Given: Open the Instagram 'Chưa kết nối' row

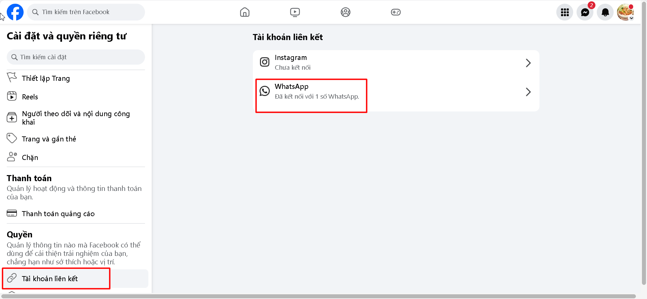Looking at the screenshot, I should click(x=396, y=63).
